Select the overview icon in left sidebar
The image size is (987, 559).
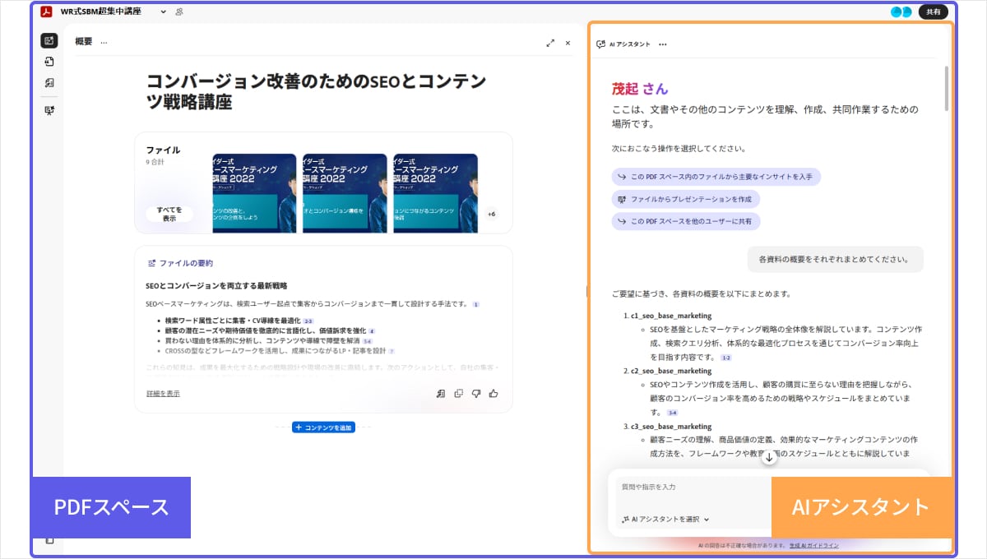click(x=49, y=40)
